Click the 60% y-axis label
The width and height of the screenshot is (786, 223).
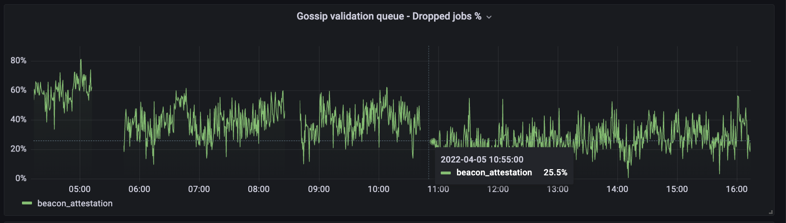coord(19,90)
